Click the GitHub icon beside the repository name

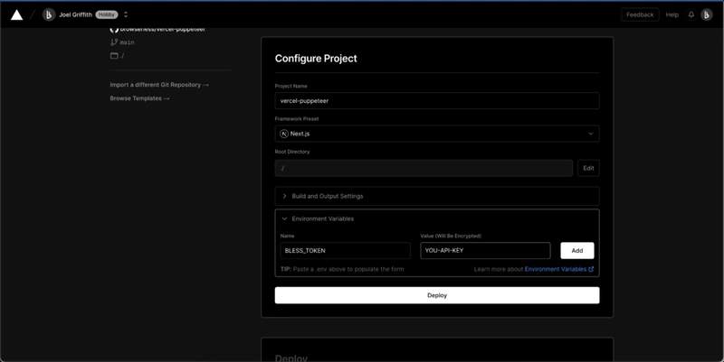pos(114,29)
